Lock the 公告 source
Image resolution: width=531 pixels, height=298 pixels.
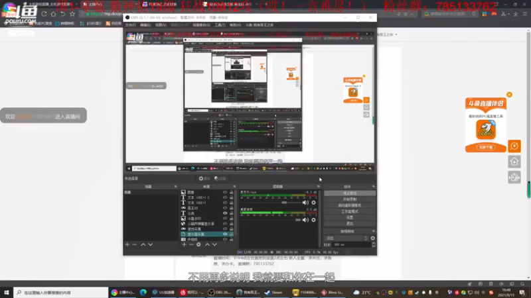pyautogui.click(x=231, y=213)
